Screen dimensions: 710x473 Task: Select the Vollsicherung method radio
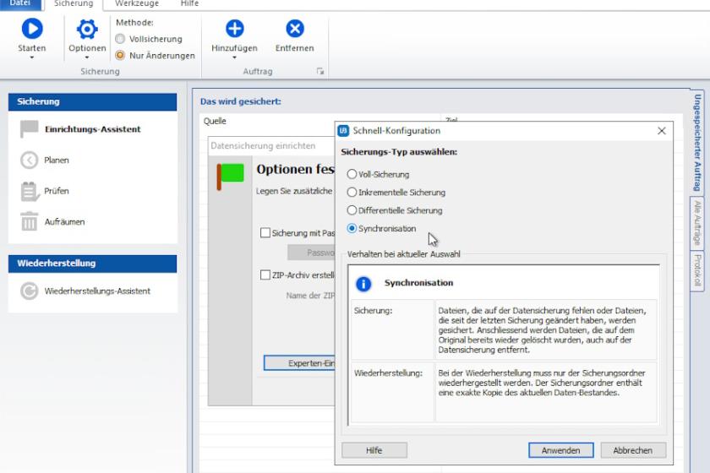coord(120,39)
